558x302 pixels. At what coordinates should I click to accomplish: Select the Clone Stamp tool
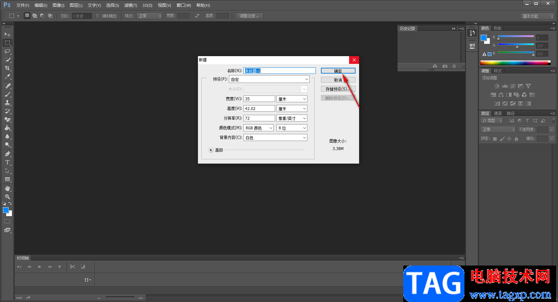coord(7,103)
